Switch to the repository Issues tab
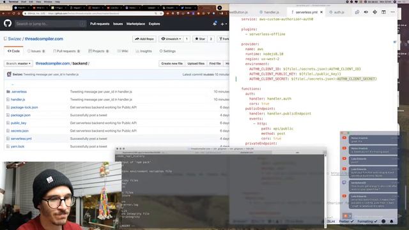This screenshot has height=230, width=409. 36,51
